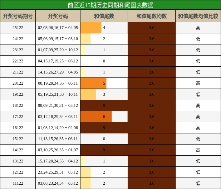
Task: Click issue number 15122
Action: coord(18,139)
